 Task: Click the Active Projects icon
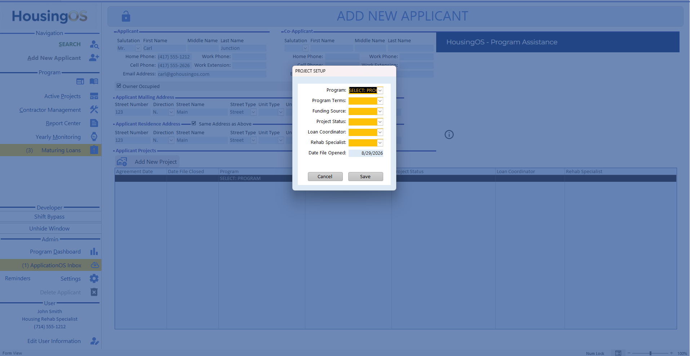click(x=94, y=96)
